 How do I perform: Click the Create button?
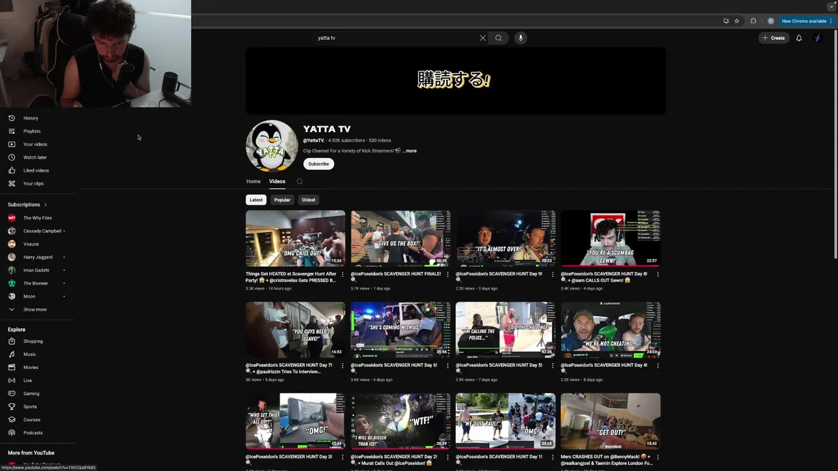(x=773, y=38)
